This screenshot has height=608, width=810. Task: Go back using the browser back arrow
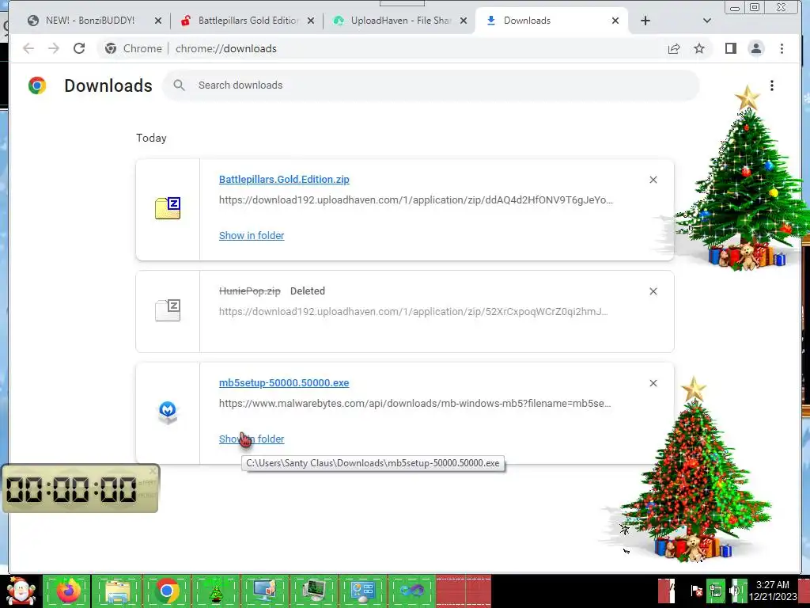(28, 48)
